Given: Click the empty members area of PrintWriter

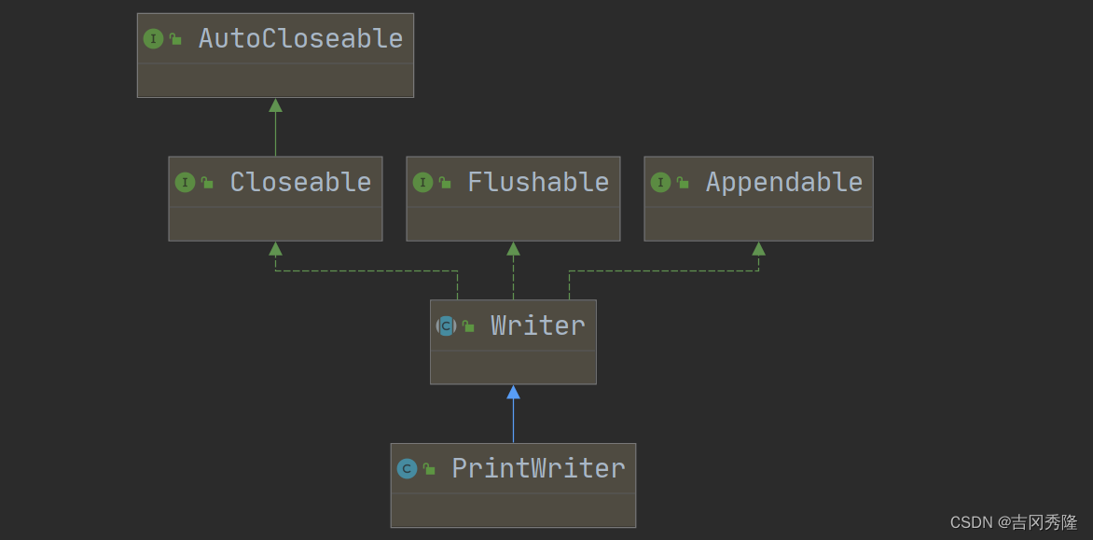Looking at the screenshot, I should [513, 510].
